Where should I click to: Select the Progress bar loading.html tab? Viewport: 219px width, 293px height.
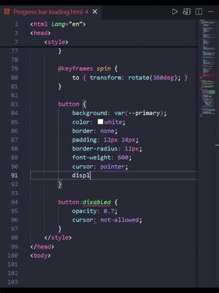[51, 12]
